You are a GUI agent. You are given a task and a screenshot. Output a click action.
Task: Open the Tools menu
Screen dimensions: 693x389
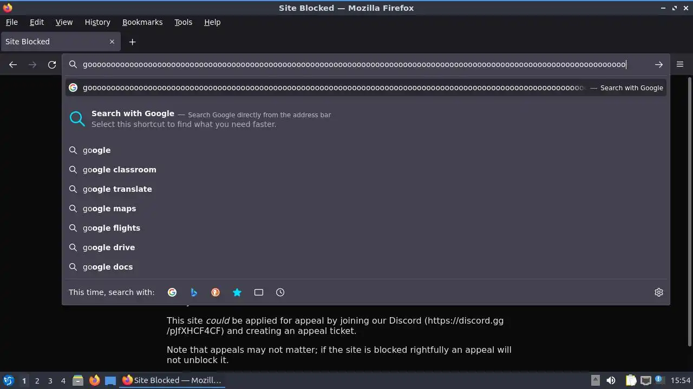[x=183, y=22]
